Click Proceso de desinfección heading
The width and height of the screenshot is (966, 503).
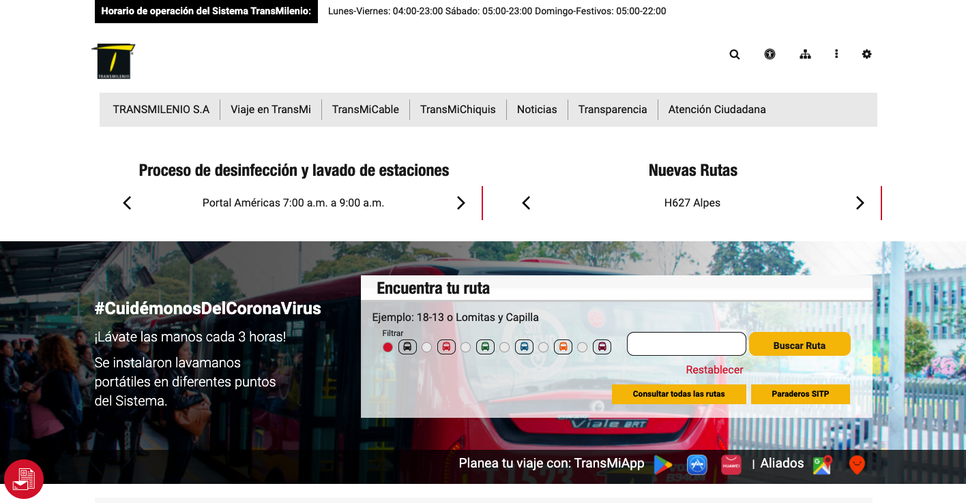tap(294, 170)
